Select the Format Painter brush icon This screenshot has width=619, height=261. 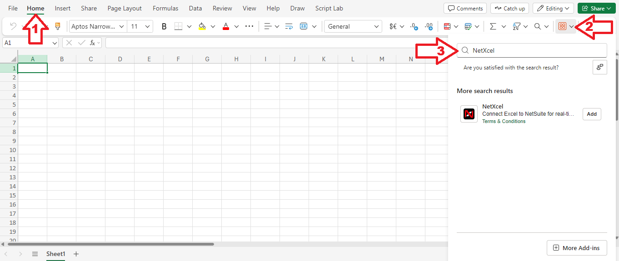(x=58, y=26)
